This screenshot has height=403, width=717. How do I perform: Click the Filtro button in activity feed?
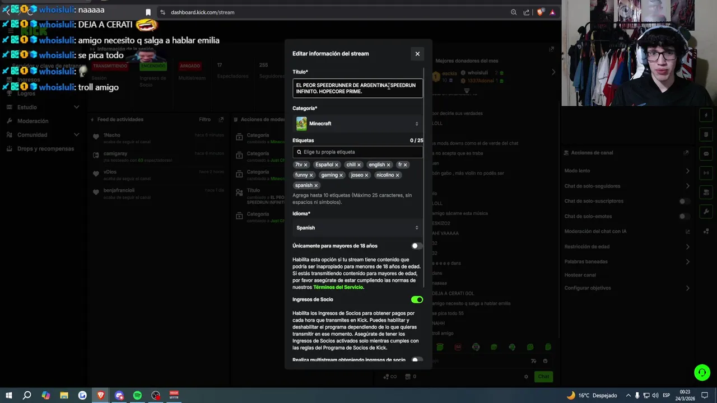click(204, 120)
